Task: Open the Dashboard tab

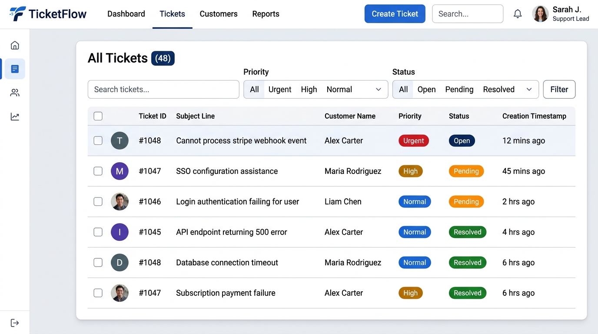Action: (126, 14)
